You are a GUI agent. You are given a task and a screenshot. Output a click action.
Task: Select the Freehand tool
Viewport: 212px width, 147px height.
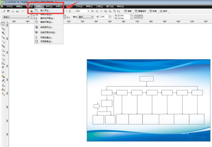[3, 42]
